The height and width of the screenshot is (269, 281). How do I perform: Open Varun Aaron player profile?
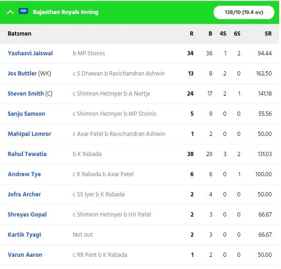click(25, 254)
